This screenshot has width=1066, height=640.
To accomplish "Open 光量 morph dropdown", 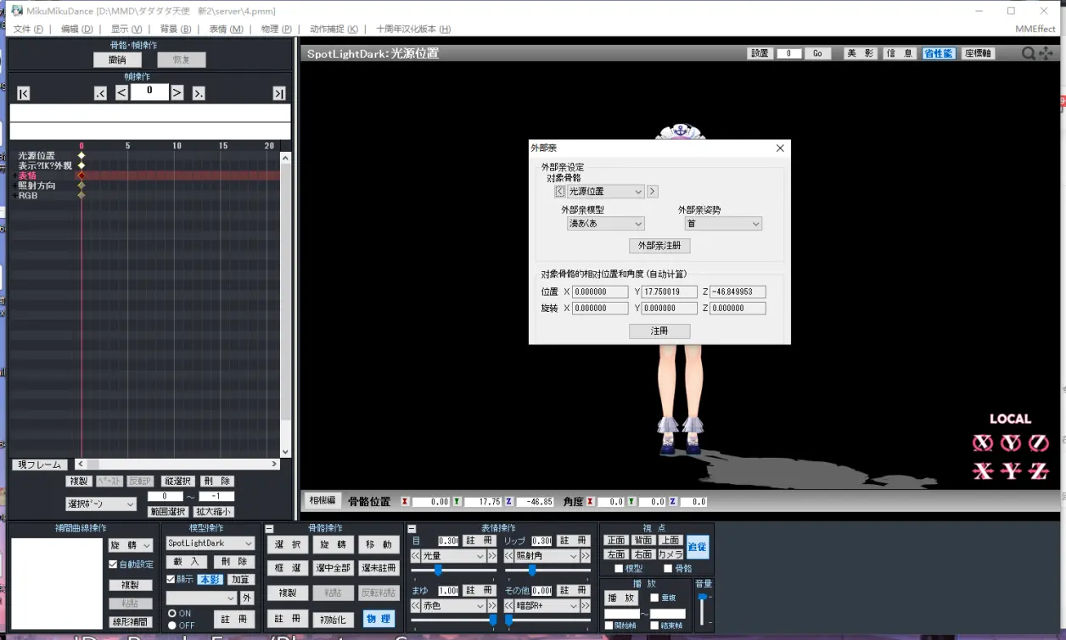I will (454, 556).
